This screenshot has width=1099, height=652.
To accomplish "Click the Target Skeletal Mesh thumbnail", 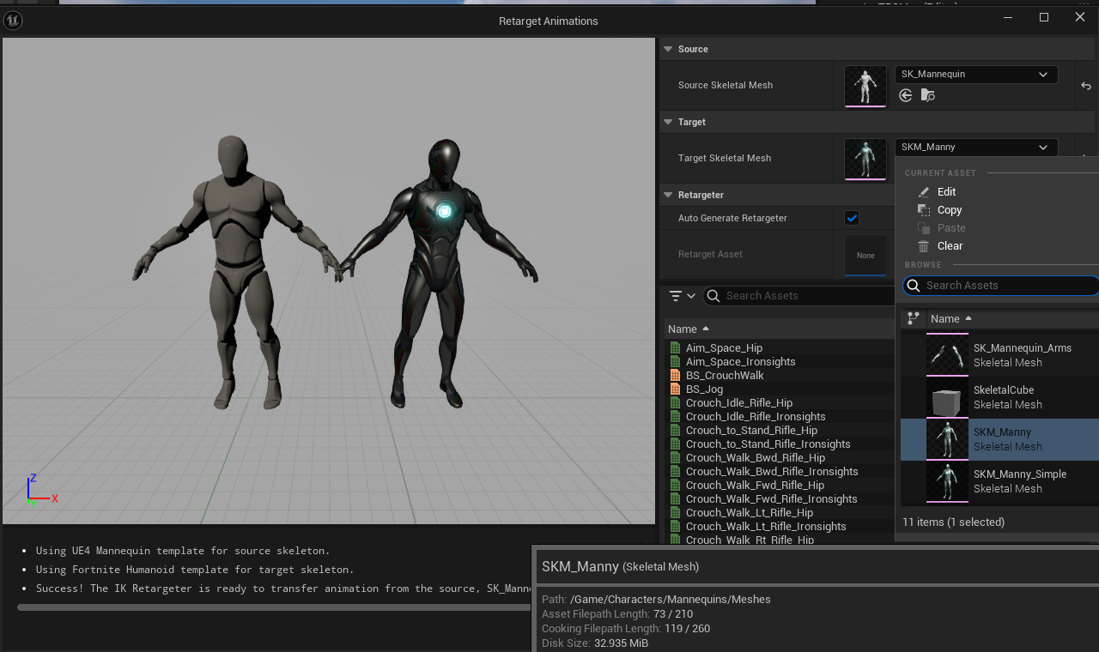I will tap(865, 159).
